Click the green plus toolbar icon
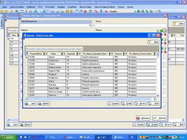 tap(138, 11)
